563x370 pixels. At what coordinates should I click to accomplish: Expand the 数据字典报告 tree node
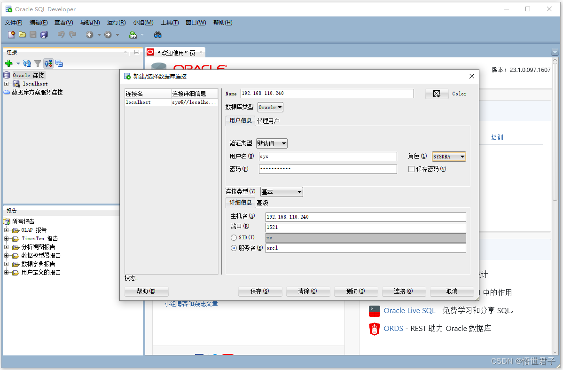[x=6, y=264]
